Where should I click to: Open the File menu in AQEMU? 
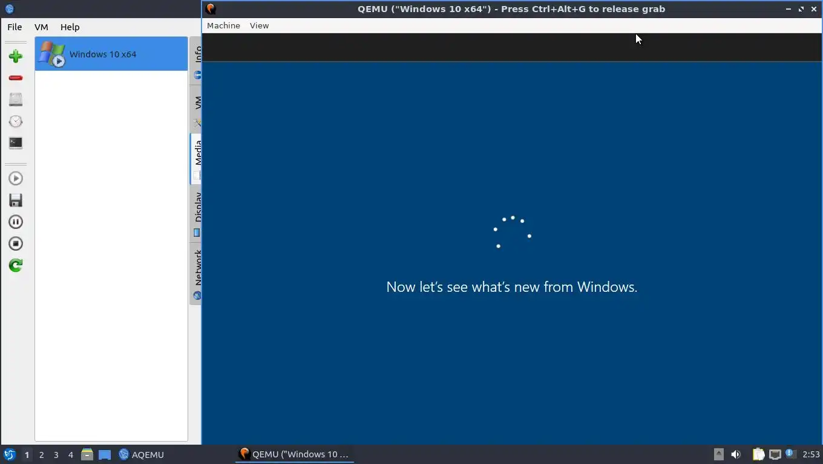click(x=15, y=27)
